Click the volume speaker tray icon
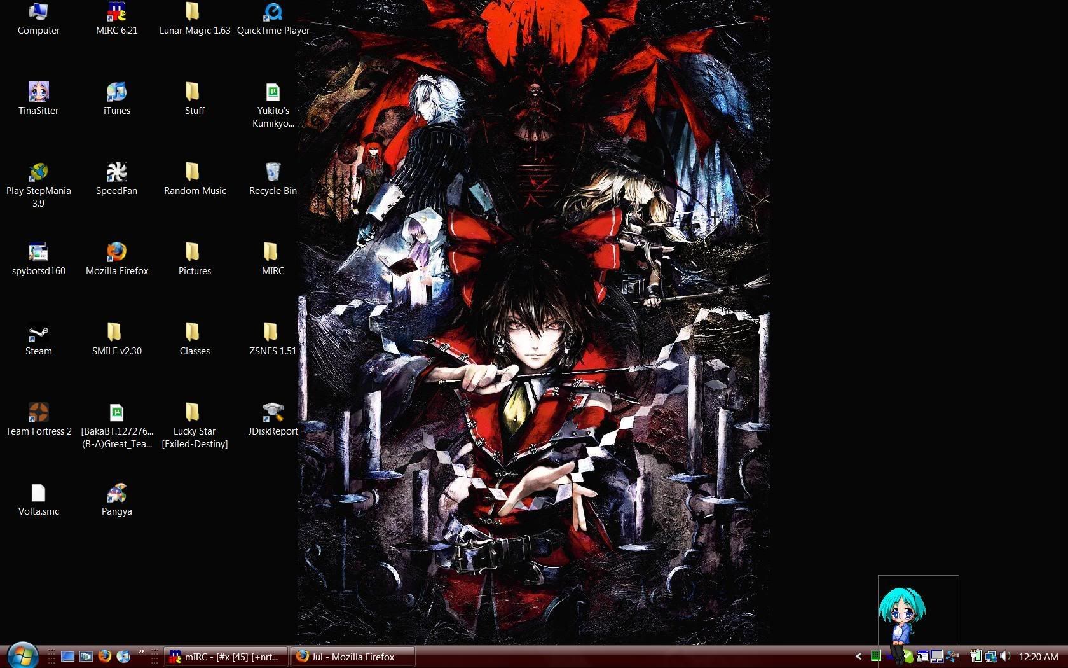The width and height of the screenshot is (1068, 668). [1004, 657]
